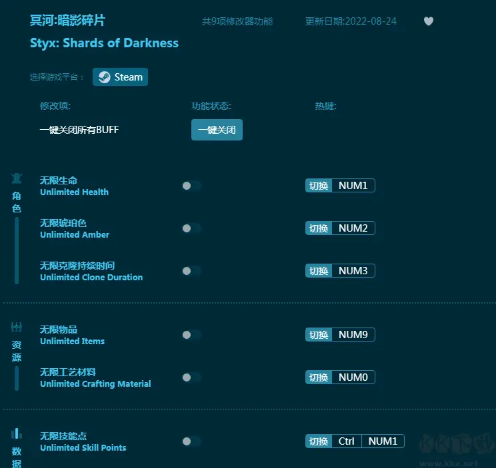This screenshot has height=468, width=496.
Task: Toggle Unlimited Health switch
Action: tap(191, 186)
